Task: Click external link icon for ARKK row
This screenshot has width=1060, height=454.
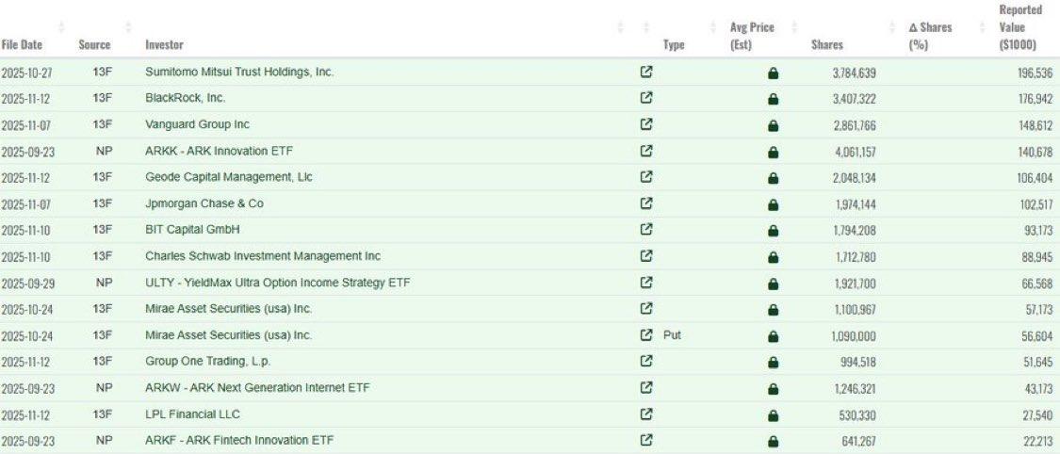Action: (646, 151)
